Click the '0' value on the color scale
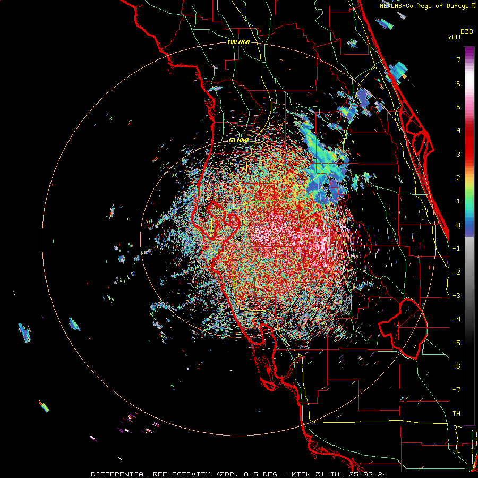 (x=458, y=225)
